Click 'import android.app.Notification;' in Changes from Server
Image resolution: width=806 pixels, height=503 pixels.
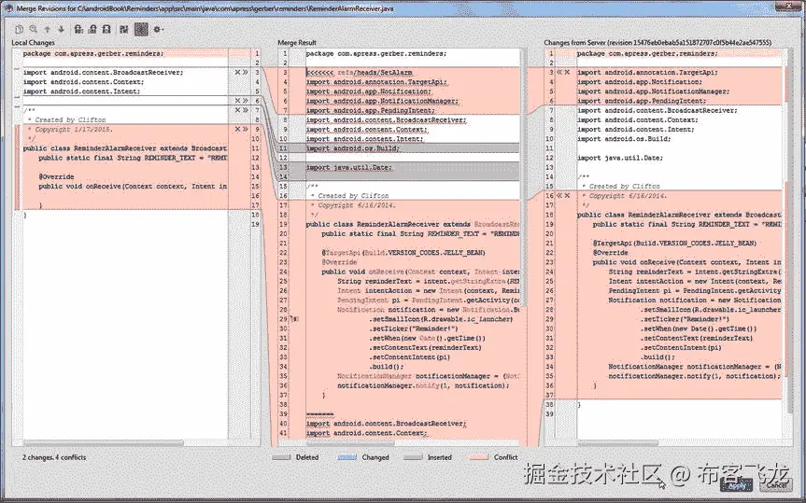[640, 82]
